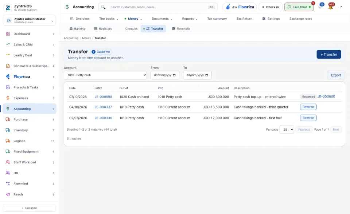Collapse the sidebar
This screenshot has height=214, width=350.
(x=30, y=208)
